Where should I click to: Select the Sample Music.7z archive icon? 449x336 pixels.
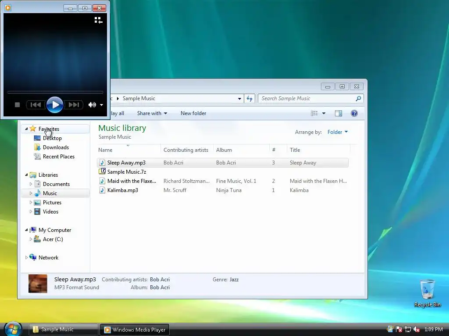click(x=102, y=171)
